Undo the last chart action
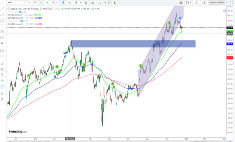 (x=105, y=3)
